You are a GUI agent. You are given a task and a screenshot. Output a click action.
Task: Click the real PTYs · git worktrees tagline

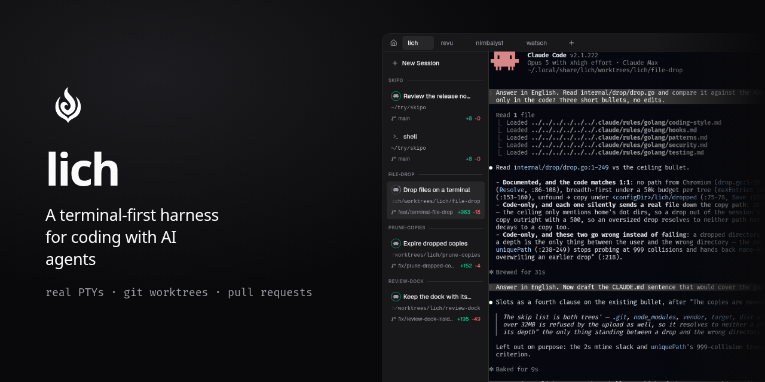pos(179,292)
